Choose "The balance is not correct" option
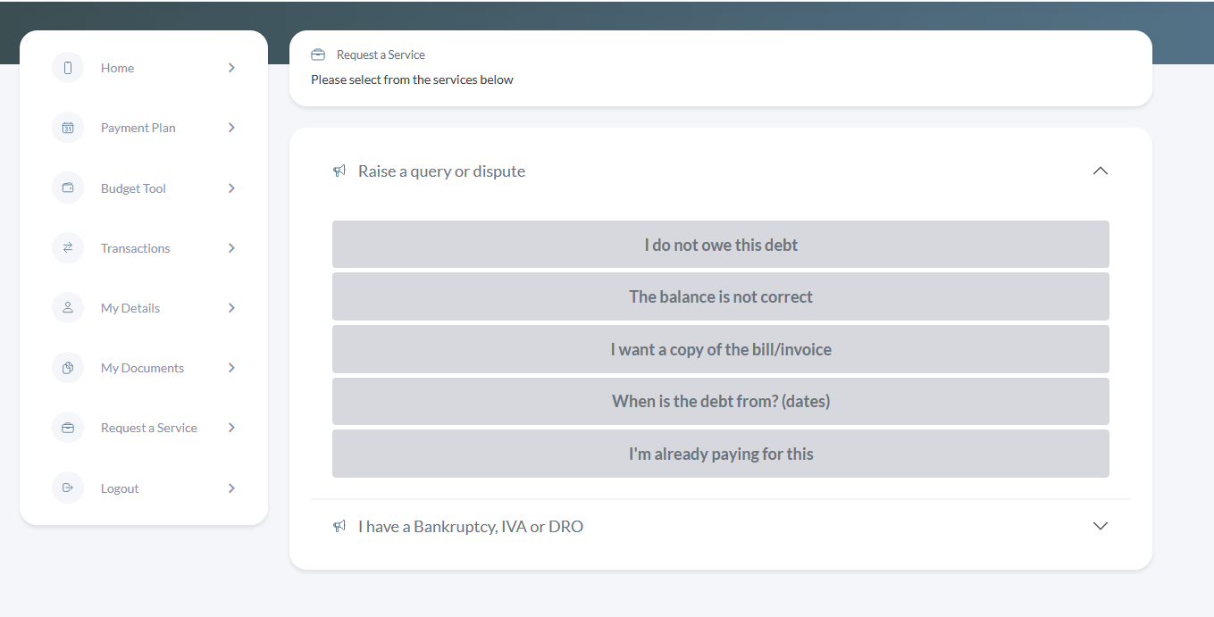 [720, 296]
